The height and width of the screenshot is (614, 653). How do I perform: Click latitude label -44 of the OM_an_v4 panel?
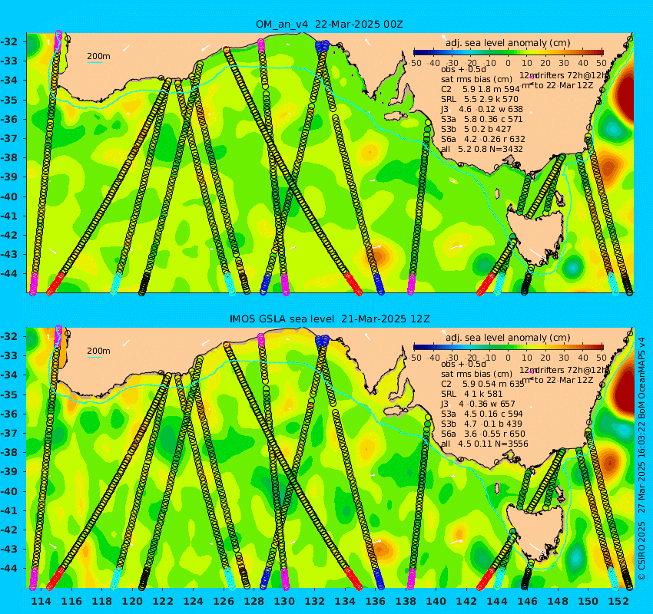(8, 274)
